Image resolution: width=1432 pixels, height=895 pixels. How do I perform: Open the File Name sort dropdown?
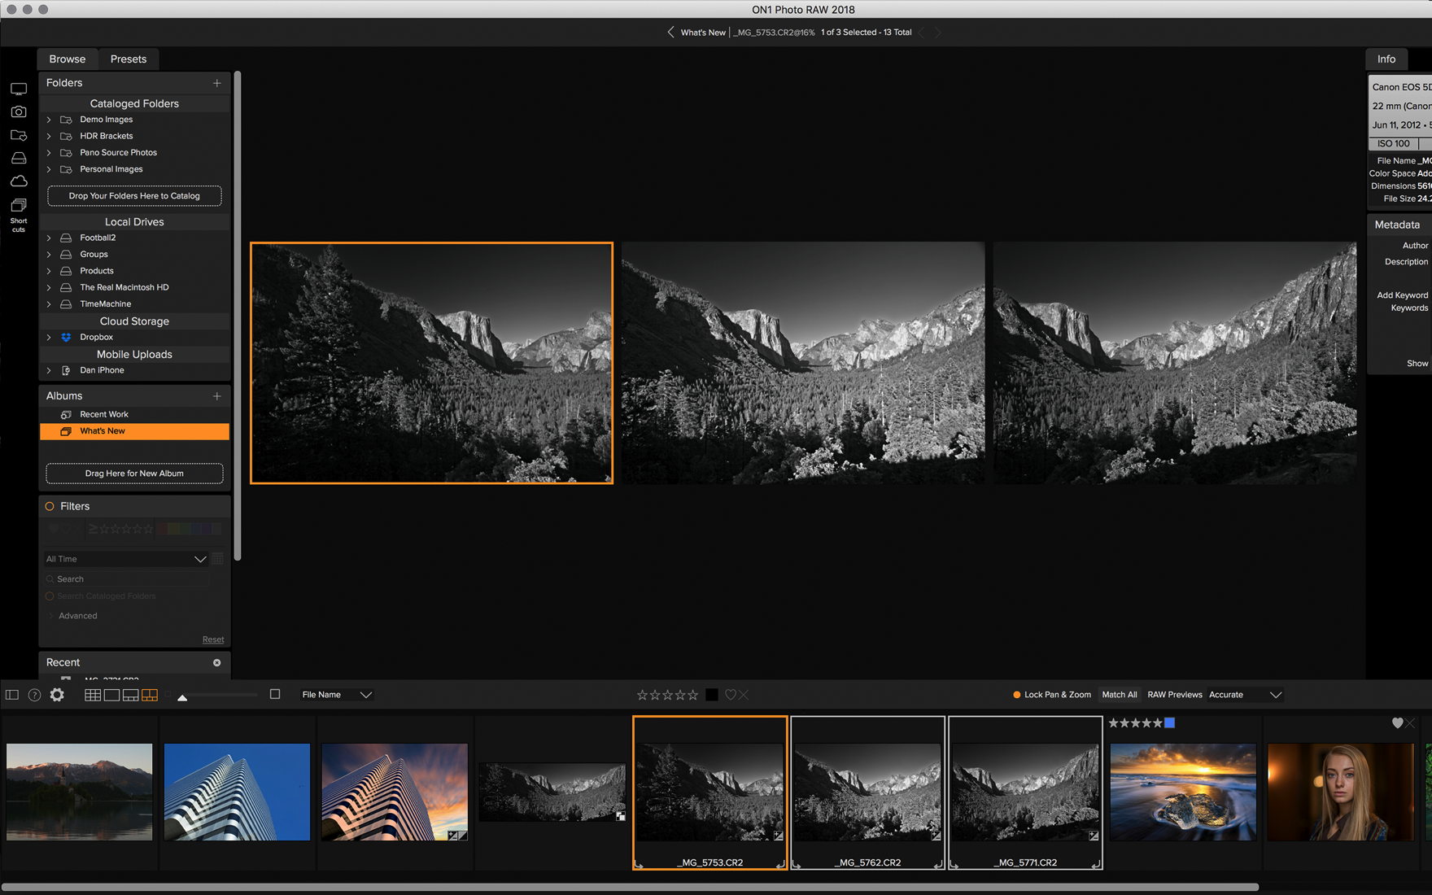pos(337,695)
